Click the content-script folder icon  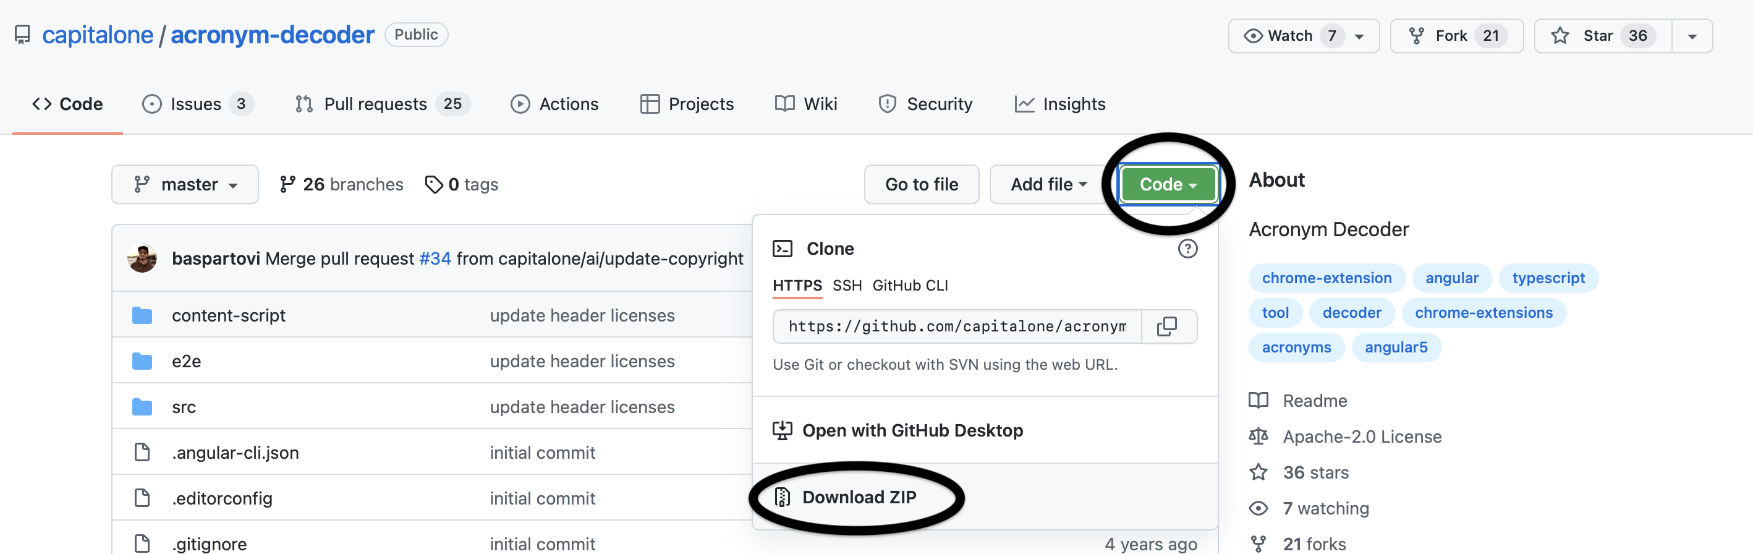142,316
